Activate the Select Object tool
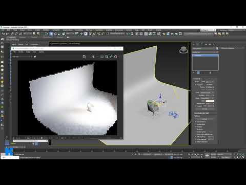The image size is (246, 185). pos(34,34)
